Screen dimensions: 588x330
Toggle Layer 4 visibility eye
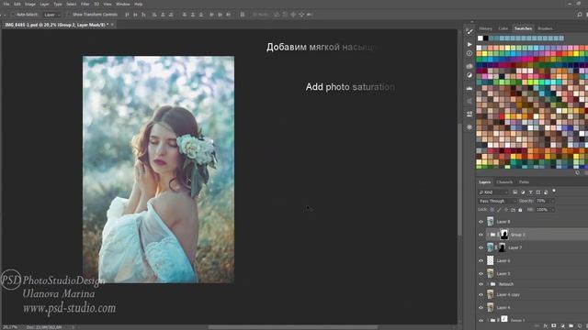[481, 308]
